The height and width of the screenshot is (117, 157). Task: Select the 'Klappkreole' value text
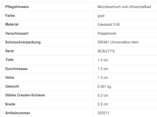coord(107,33)
